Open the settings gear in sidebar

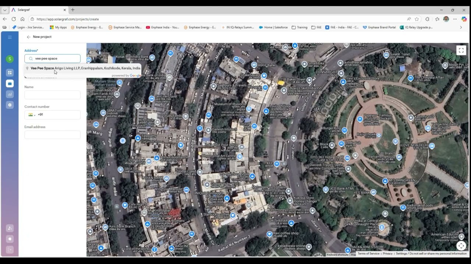click(x=10, y=105)
